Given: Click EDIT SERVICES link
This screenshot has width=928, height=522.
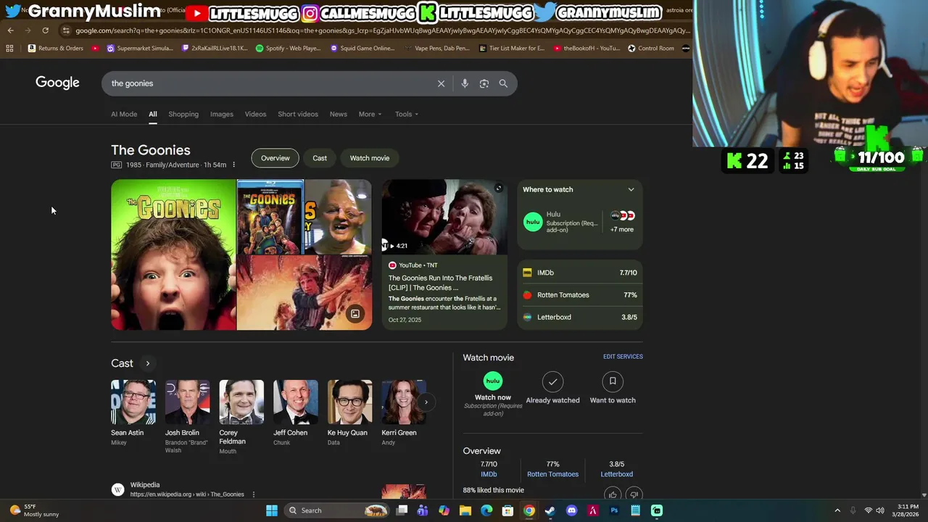Looking at the screenshot, I should click(623, 357).
